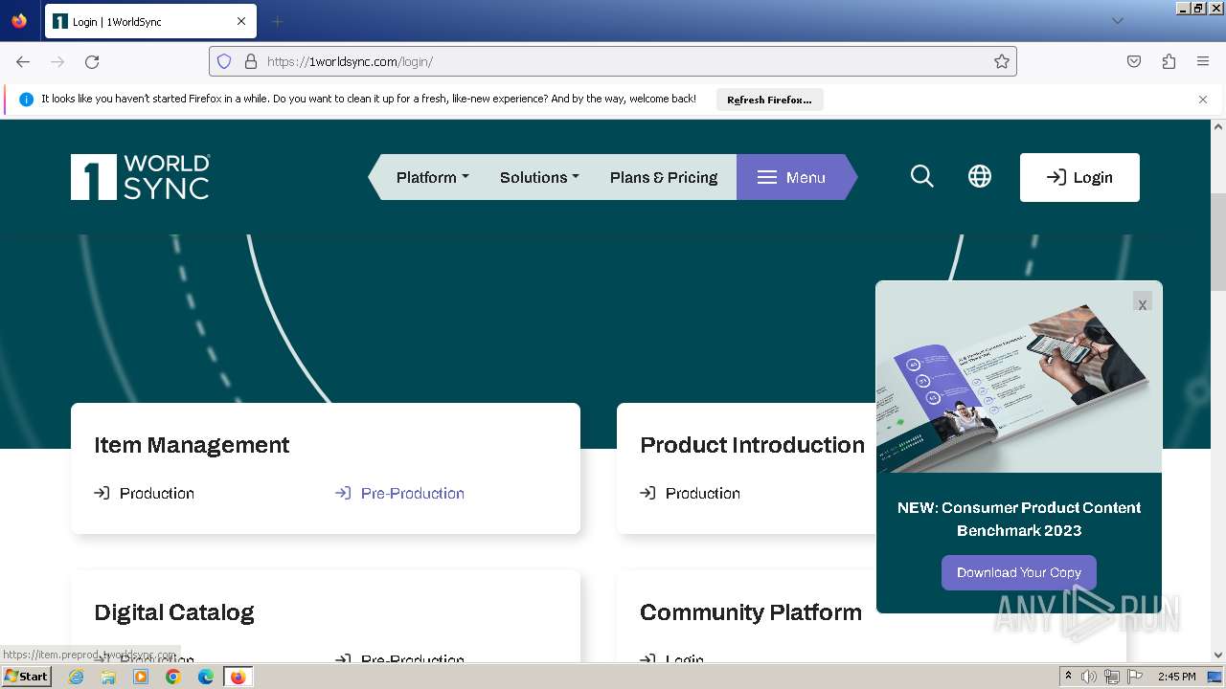
Task: Select the Login | 1WorldSync tab
Action: (x=149, y=21)
